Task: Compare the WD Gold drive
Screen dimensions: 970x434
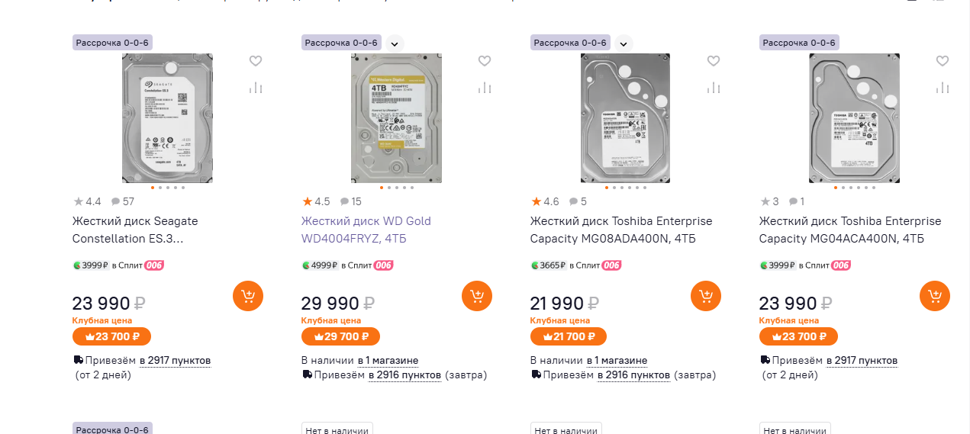Action: (x=485, y=88)
